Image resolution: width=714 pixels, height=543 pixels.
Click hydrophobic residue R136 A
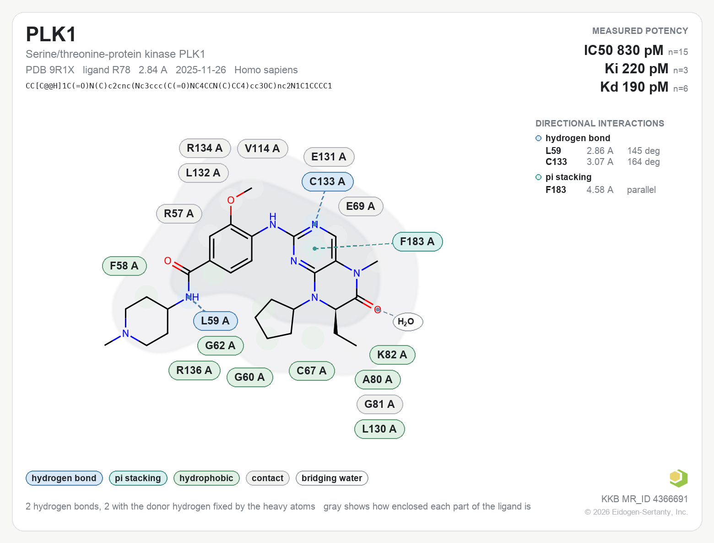(x=194, y=370)
